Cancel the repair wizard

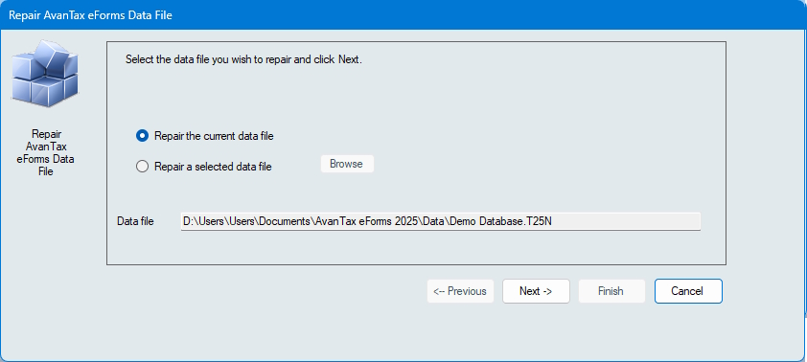(688, 291)
